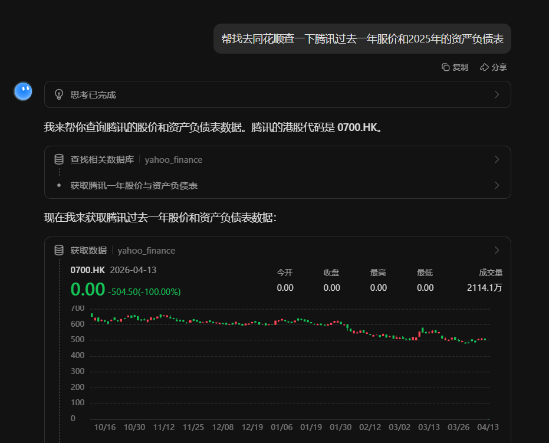Click the large green 0.00 price
Viewport: 549px width, 443px height.
(87, 289)
